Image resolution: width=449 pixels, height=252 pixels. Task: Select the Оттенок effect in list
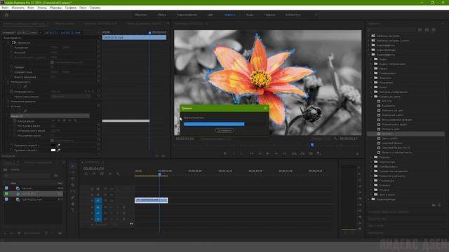406,134
